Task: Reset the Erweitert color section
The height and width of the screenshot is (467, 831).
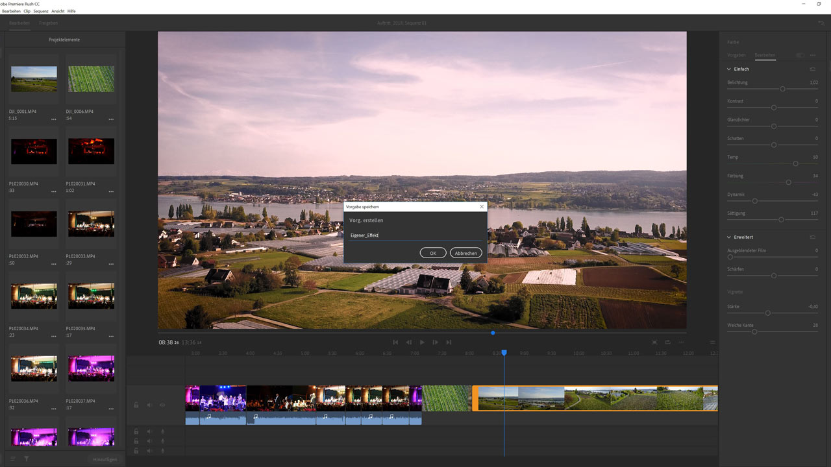Action: click(812, 237)
